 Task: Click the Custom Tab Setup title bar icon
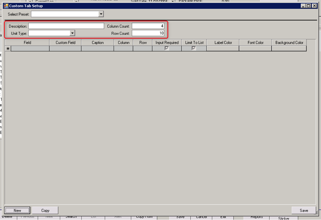[x=6, y=6]
